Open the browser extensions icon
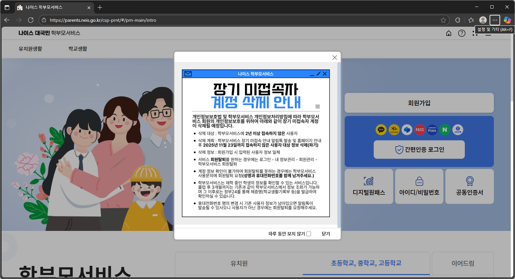The width and height of the screenshot is (515, 279). (458, 20)
